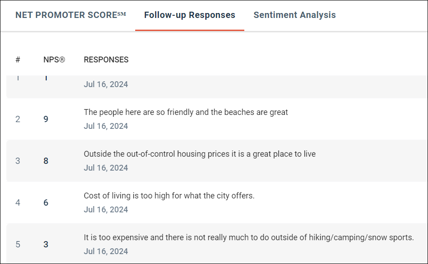Click the date under the beaches response
The width and height of the screenshot is (428, 264).
pos(106,126)
